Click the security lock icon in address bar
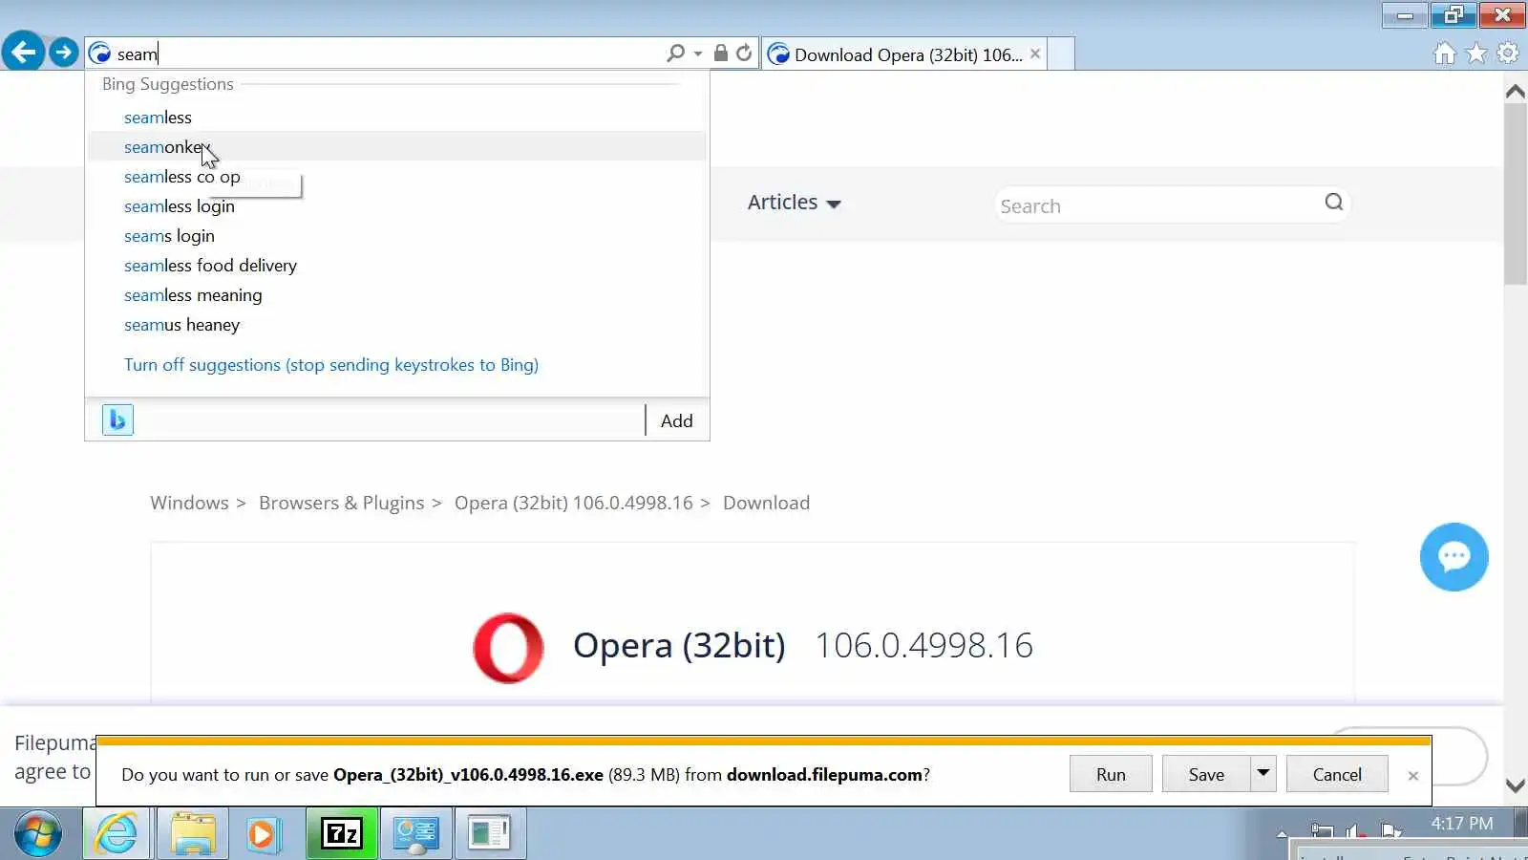This screenshot has height=860, width=1528. (x=721, y=54)
